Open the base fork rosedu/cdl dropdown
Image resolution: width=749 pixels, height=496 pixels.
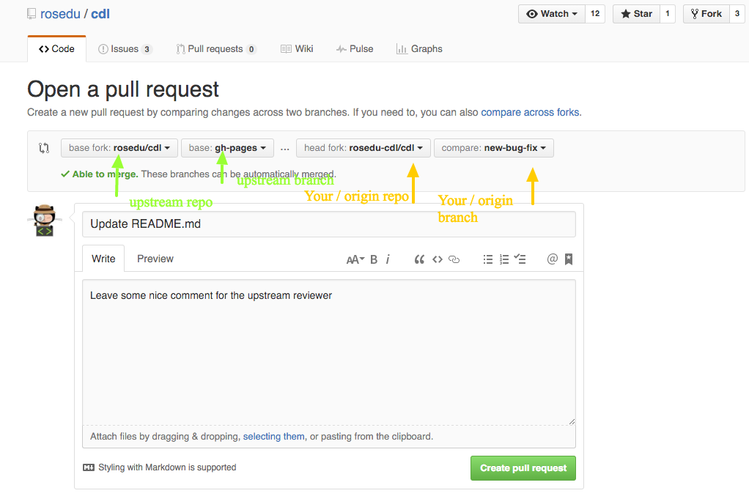pyautogui.click(x=119, y=148)
